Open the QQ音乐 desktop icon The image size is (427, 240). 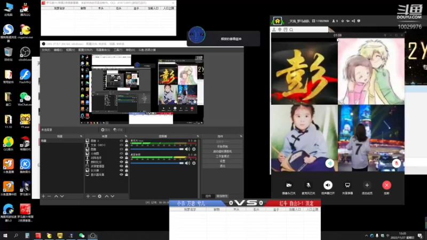pyautogui.click(x=9, y=143)
